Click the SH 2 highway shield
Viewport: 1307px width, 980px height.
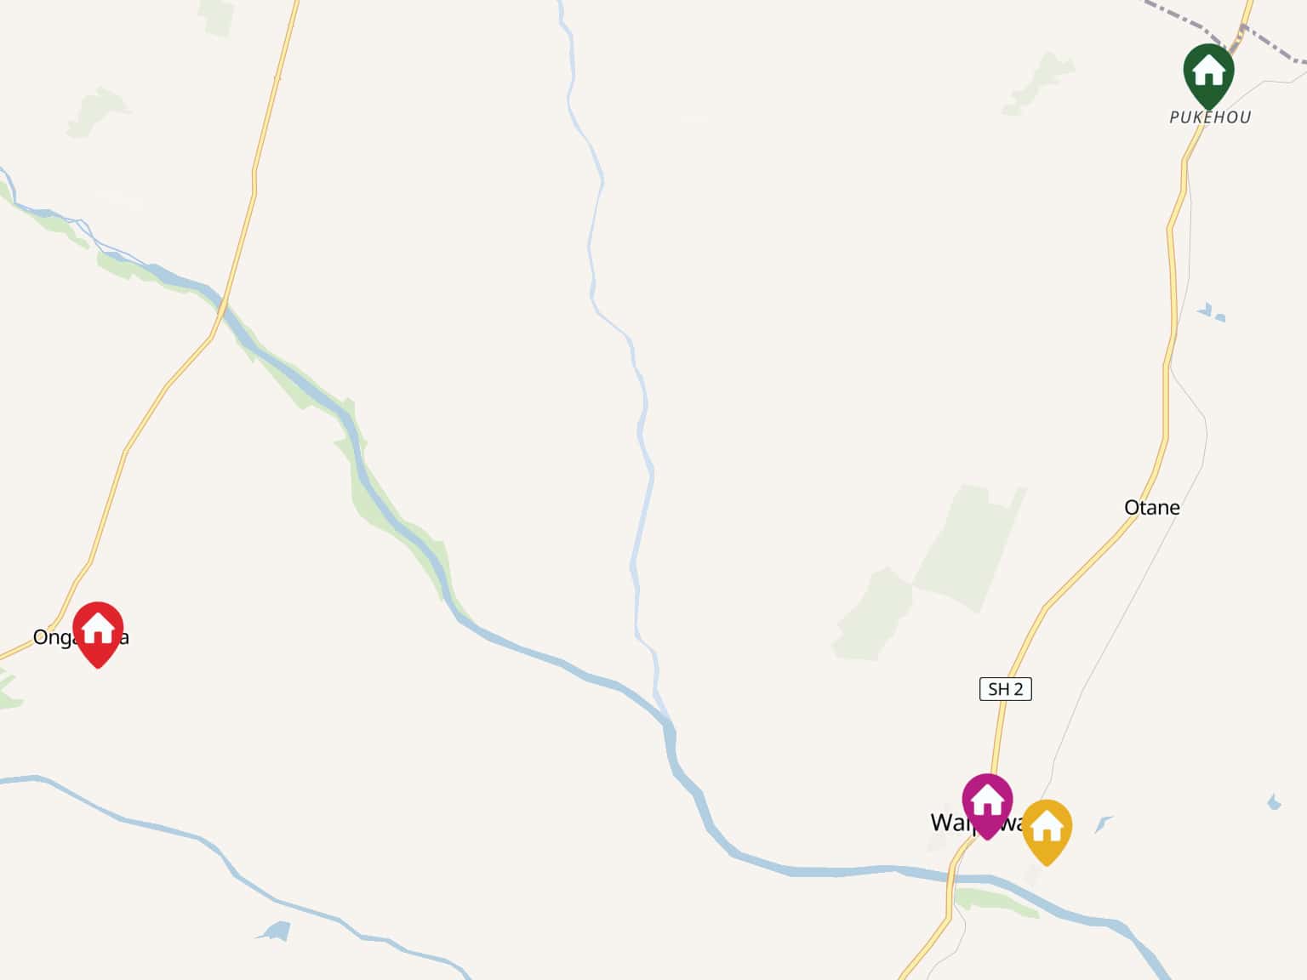[1005, 689]
